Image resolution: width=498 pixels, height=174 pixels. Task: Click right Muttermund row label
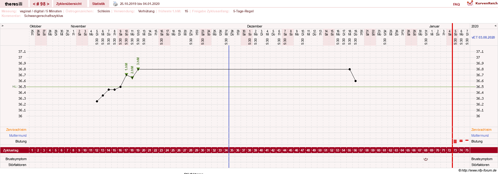click(x=480, y=135)
